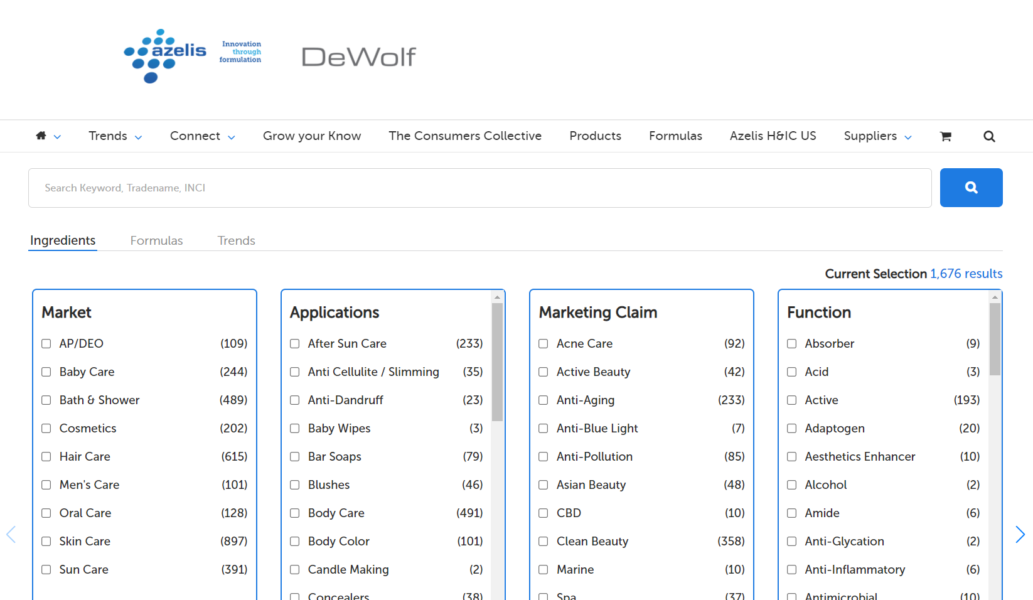
Task: Click the navigation bar magnifier icon
Action: tap(989, 136)
